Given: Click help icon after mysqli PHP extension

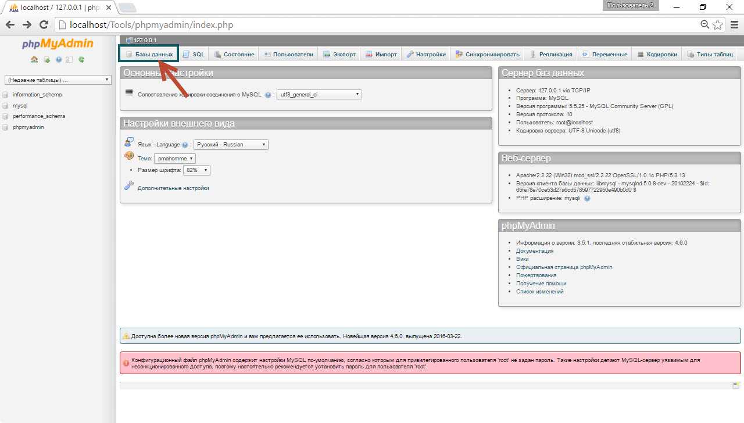Looking at the screenshot, I should pyautogui.click(x=586, y=198).
